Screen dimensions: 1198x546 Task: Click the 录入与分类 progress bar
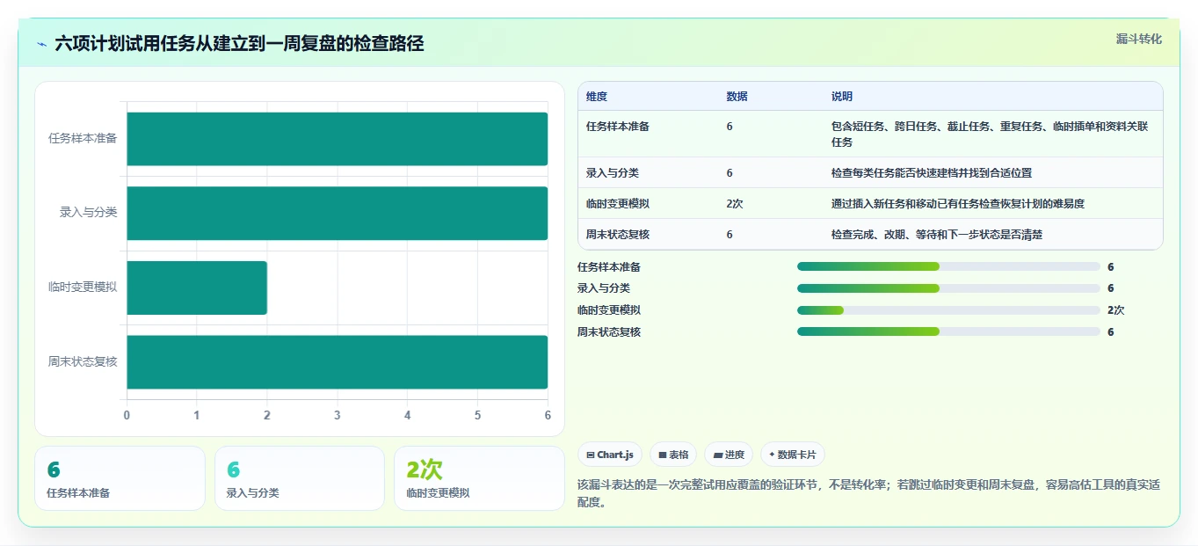(x=948, y=288)
